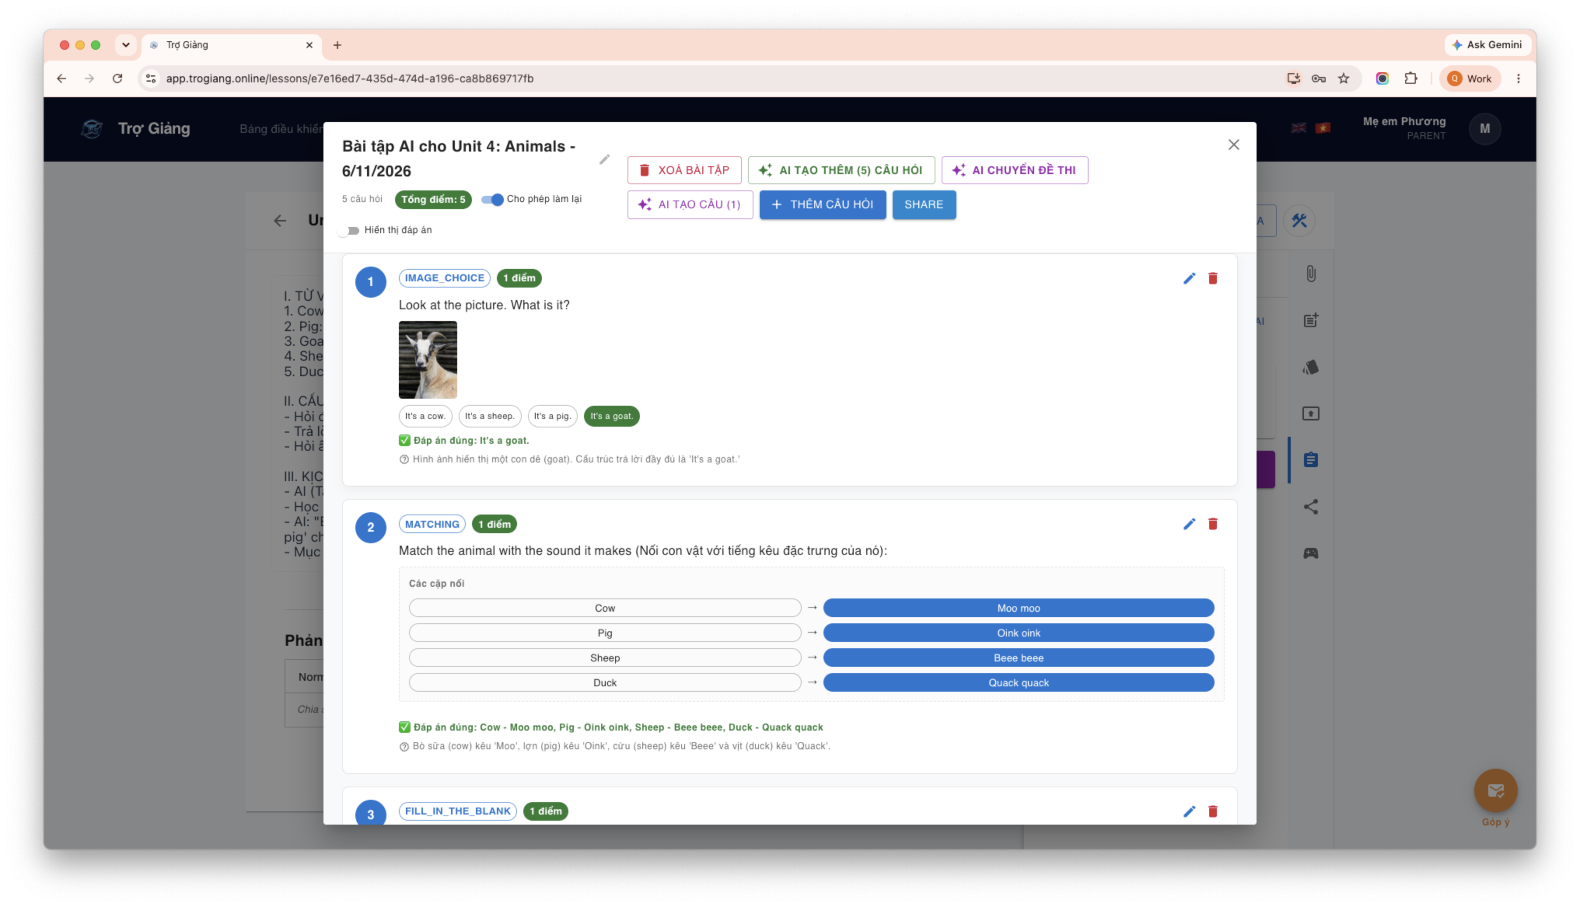The image size is (1580, 907).
Task: Click the IMAGE_CHOICE question type tag
Action: 444,278
